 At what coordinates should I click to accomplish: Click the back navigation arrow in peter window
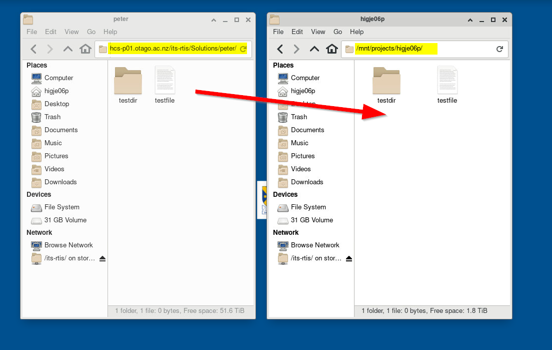point(33,49)
